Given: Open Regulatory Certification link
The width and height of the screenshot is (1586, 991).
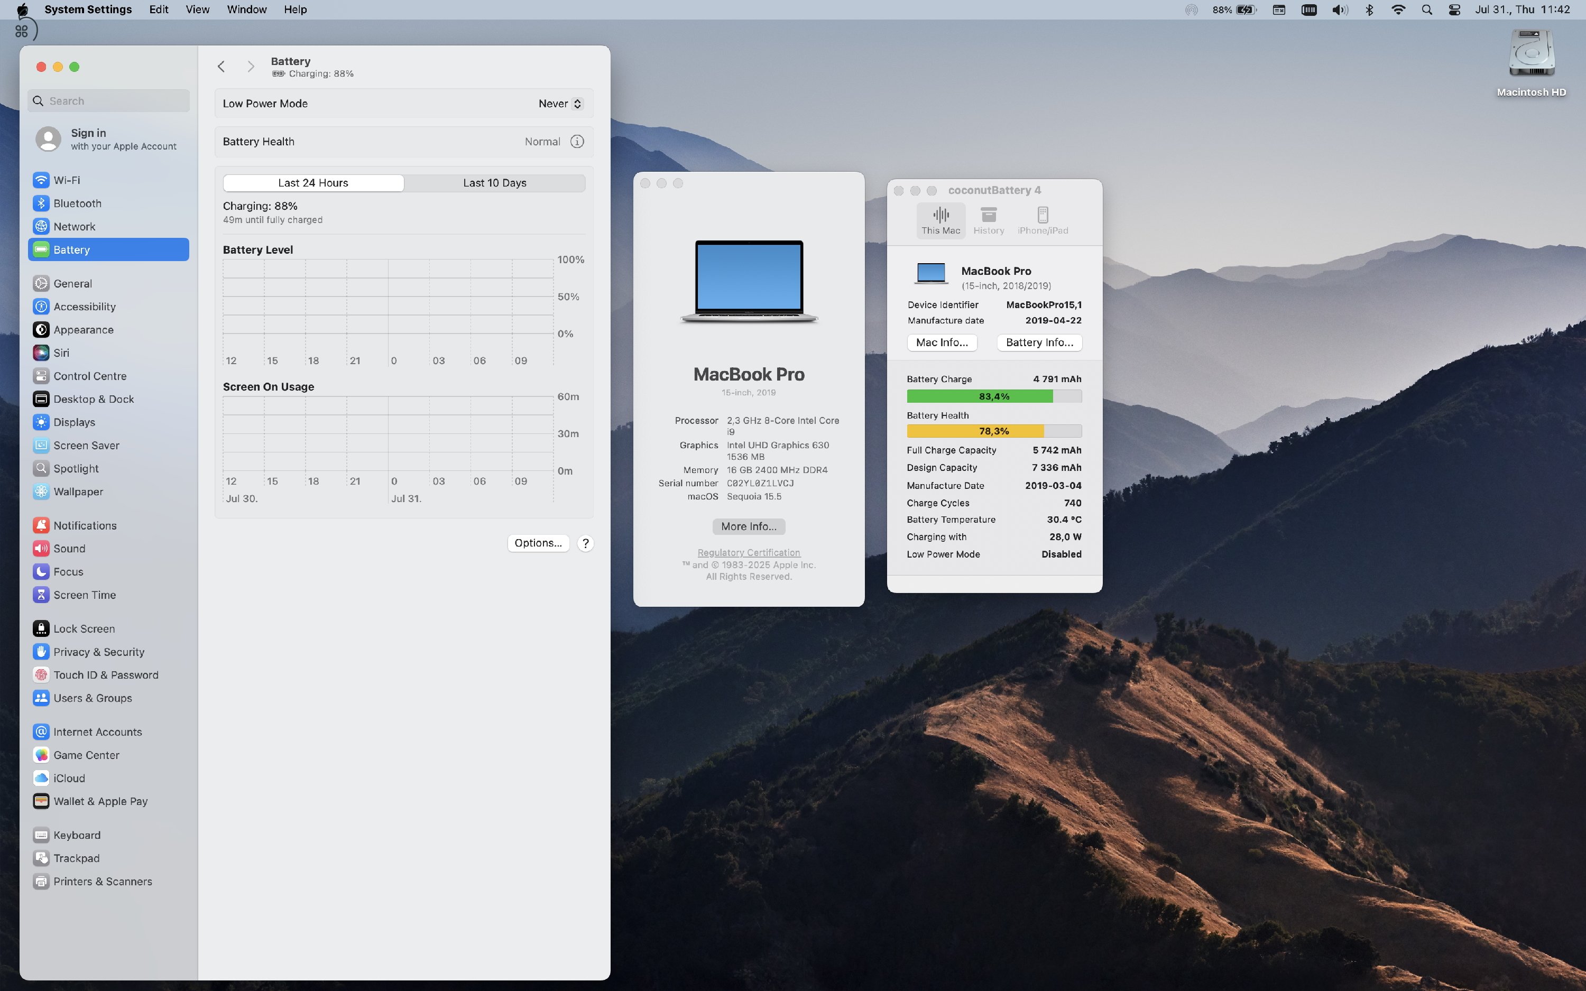Looking at the screenshot, I should pos(749,552).
